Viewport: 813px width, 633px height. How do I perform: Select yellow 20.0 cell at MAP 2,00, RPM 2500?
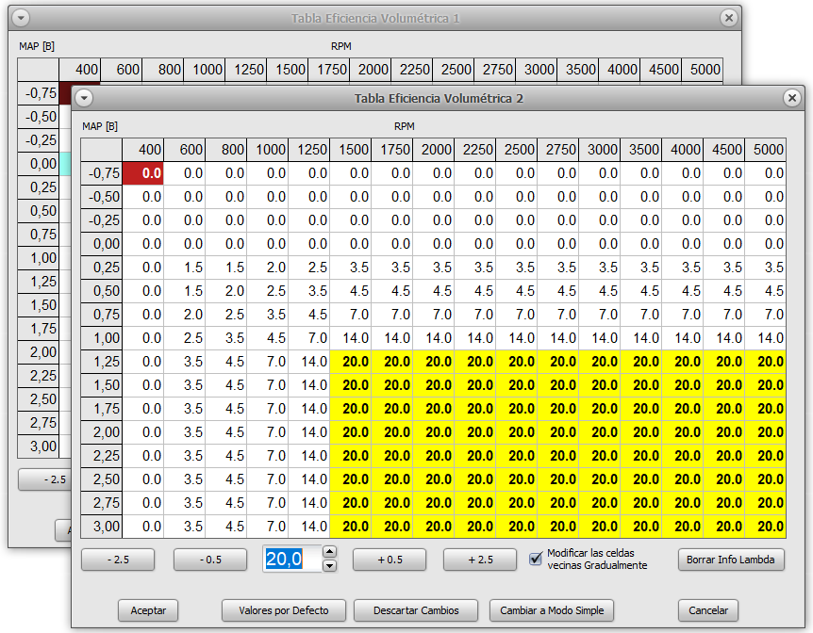pyautogui.click(x=517, y=432)
